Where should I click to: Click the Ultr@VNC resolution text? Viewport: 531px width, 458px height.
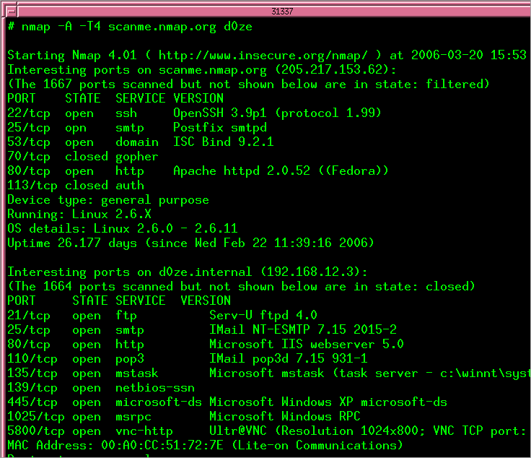369,431
